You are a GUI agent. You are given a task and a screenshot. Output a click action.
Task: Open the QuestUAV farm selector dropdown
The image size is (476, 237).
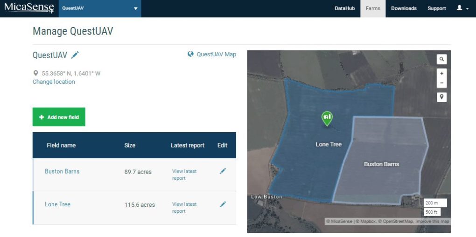point(100,8)
